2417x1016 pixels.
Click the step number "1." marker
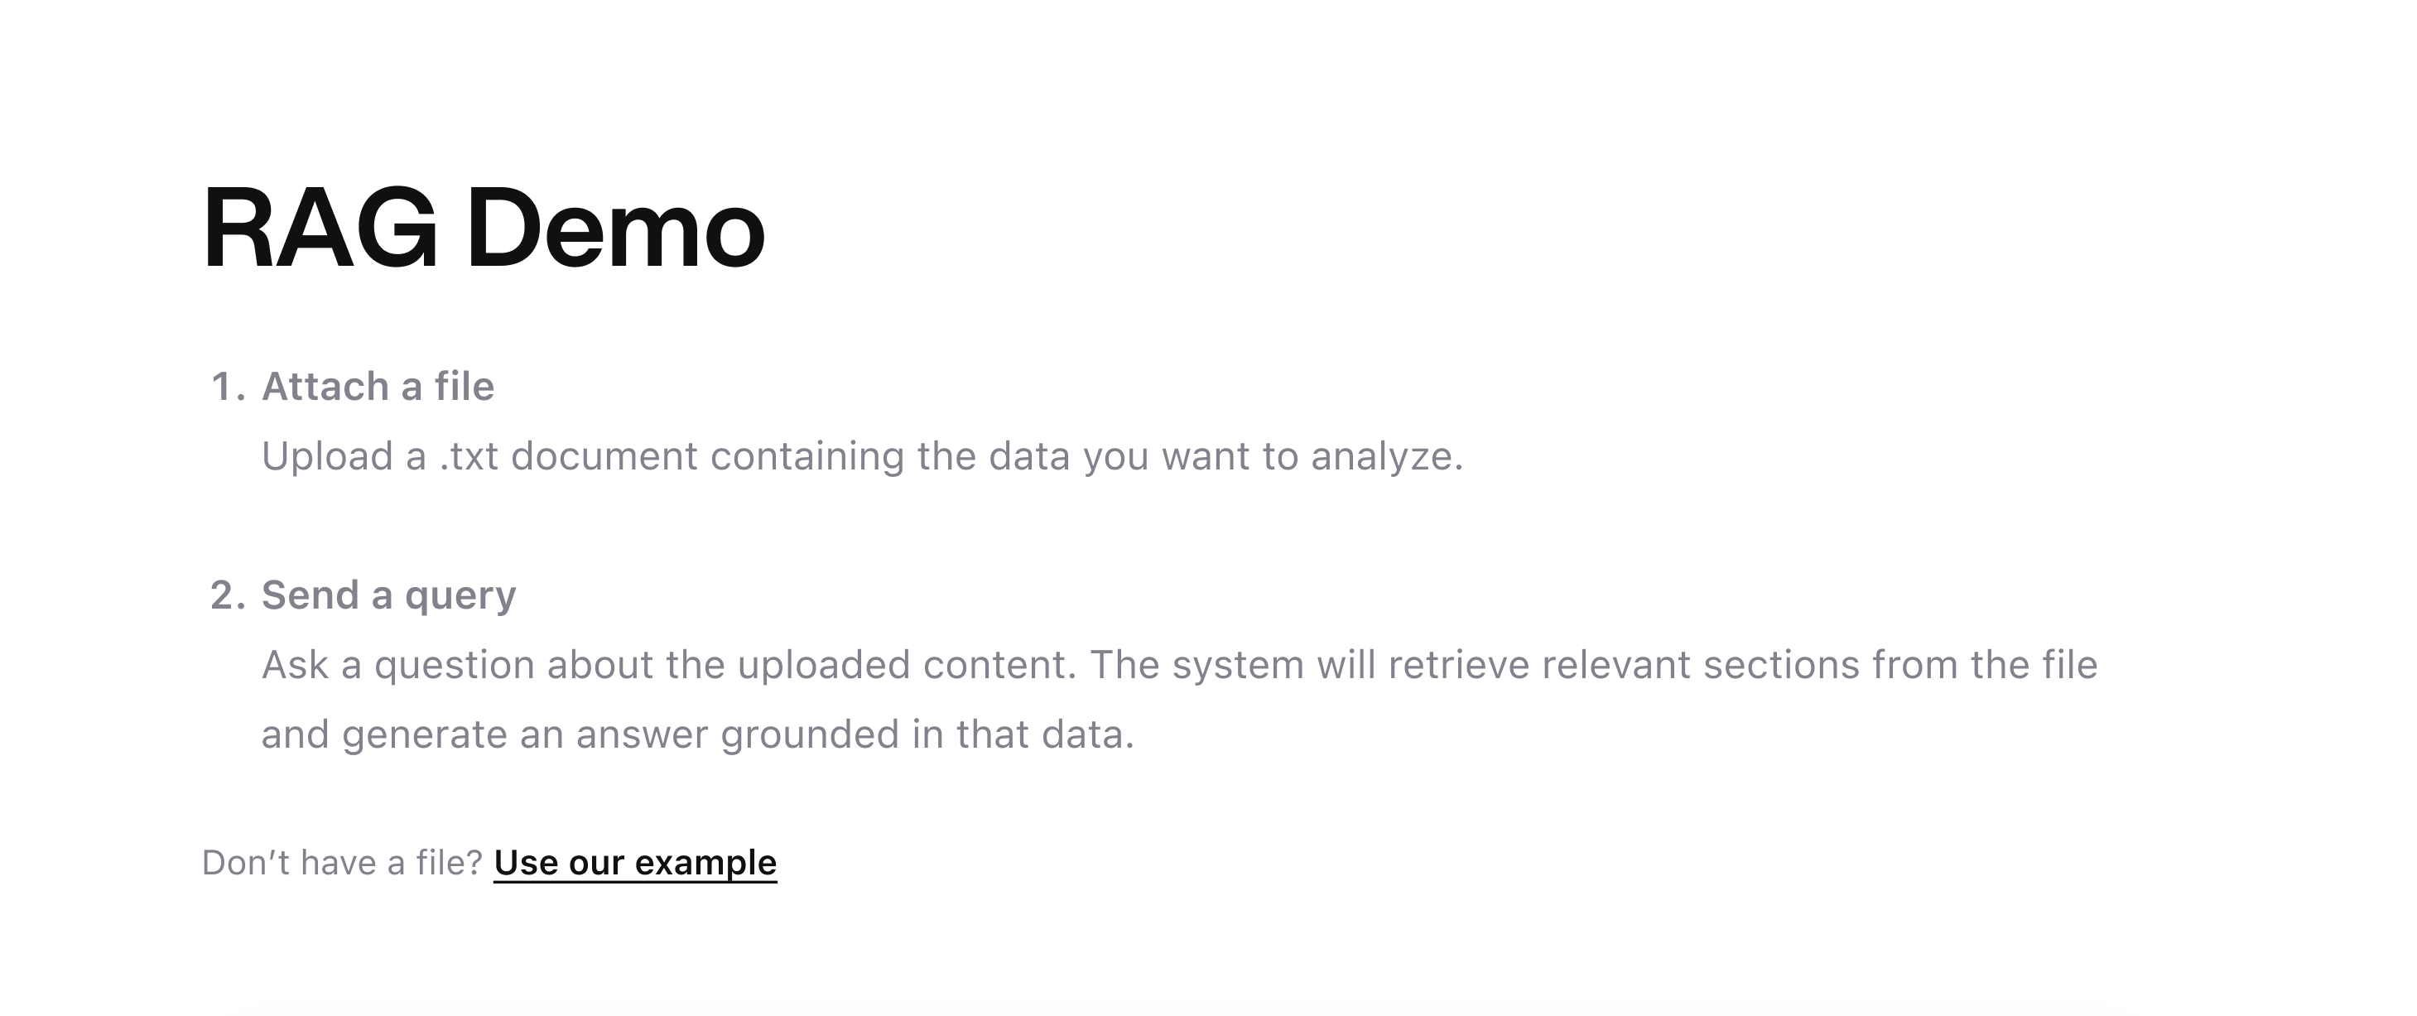point(228,387)
